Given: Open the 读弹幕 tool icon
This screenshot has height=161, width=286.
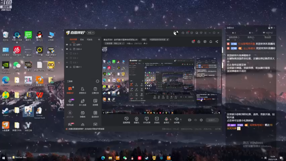Looking at the screenshot, I should click(95, 102).
